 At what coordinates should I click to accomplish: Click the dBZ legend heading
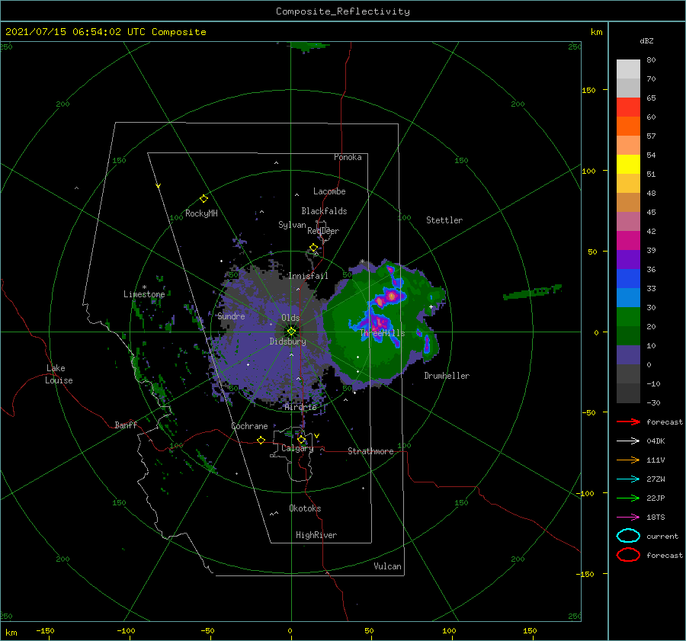pos(646,40)
